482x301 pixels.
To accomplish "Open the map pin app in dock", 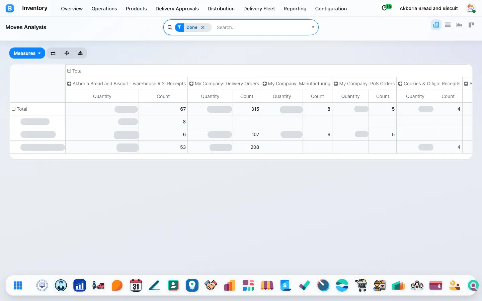I will [192, 285].
